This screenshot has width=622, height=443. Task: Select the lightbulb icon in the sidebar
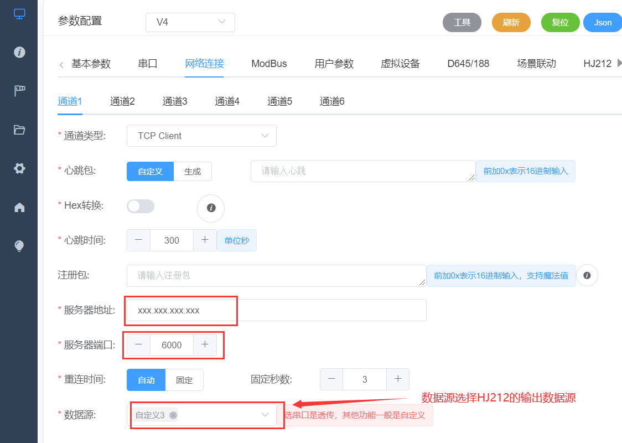click(18, 246)
